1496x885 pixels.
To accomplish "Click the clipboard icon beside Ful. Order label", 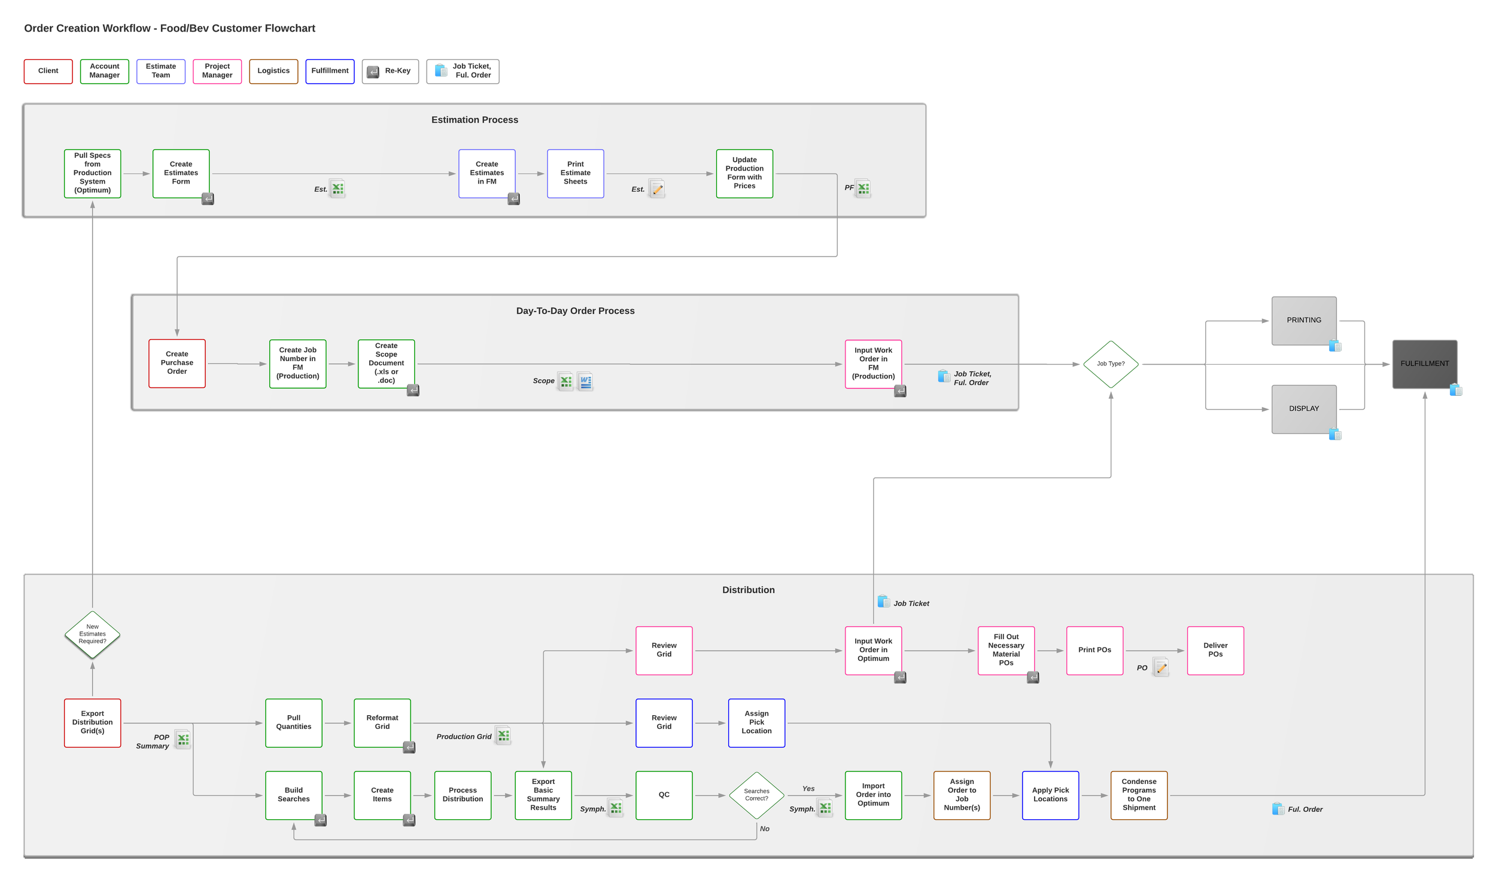I will click(1278, 809).
